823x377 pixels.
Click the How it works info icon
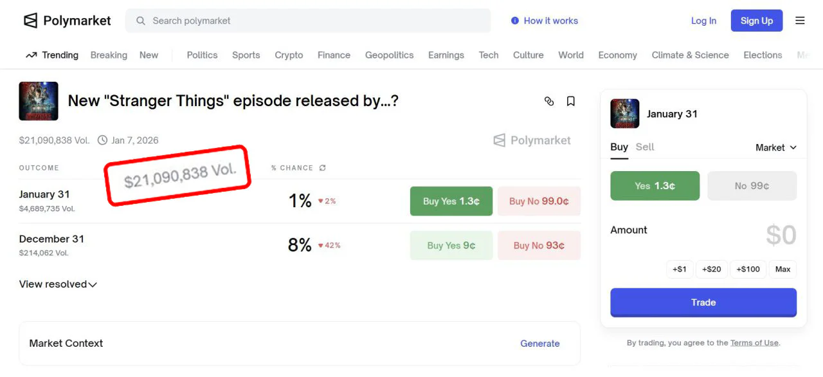[514, 21]
